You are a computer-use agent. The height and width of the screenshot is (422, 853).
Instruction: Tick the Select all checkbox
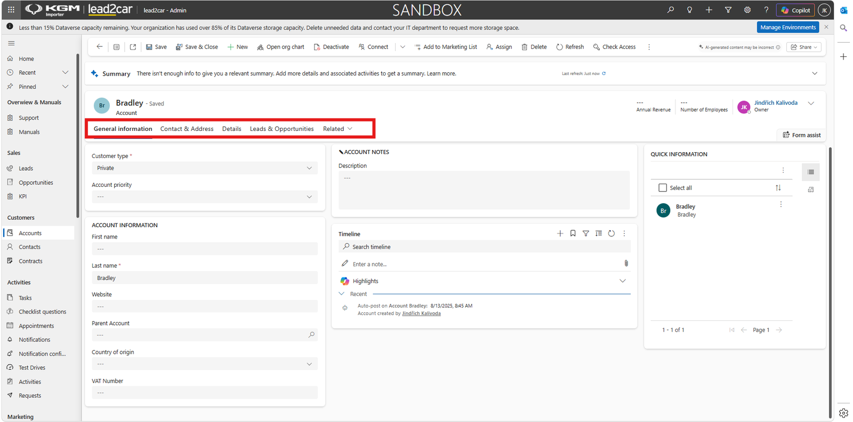(x=663, y=188)
